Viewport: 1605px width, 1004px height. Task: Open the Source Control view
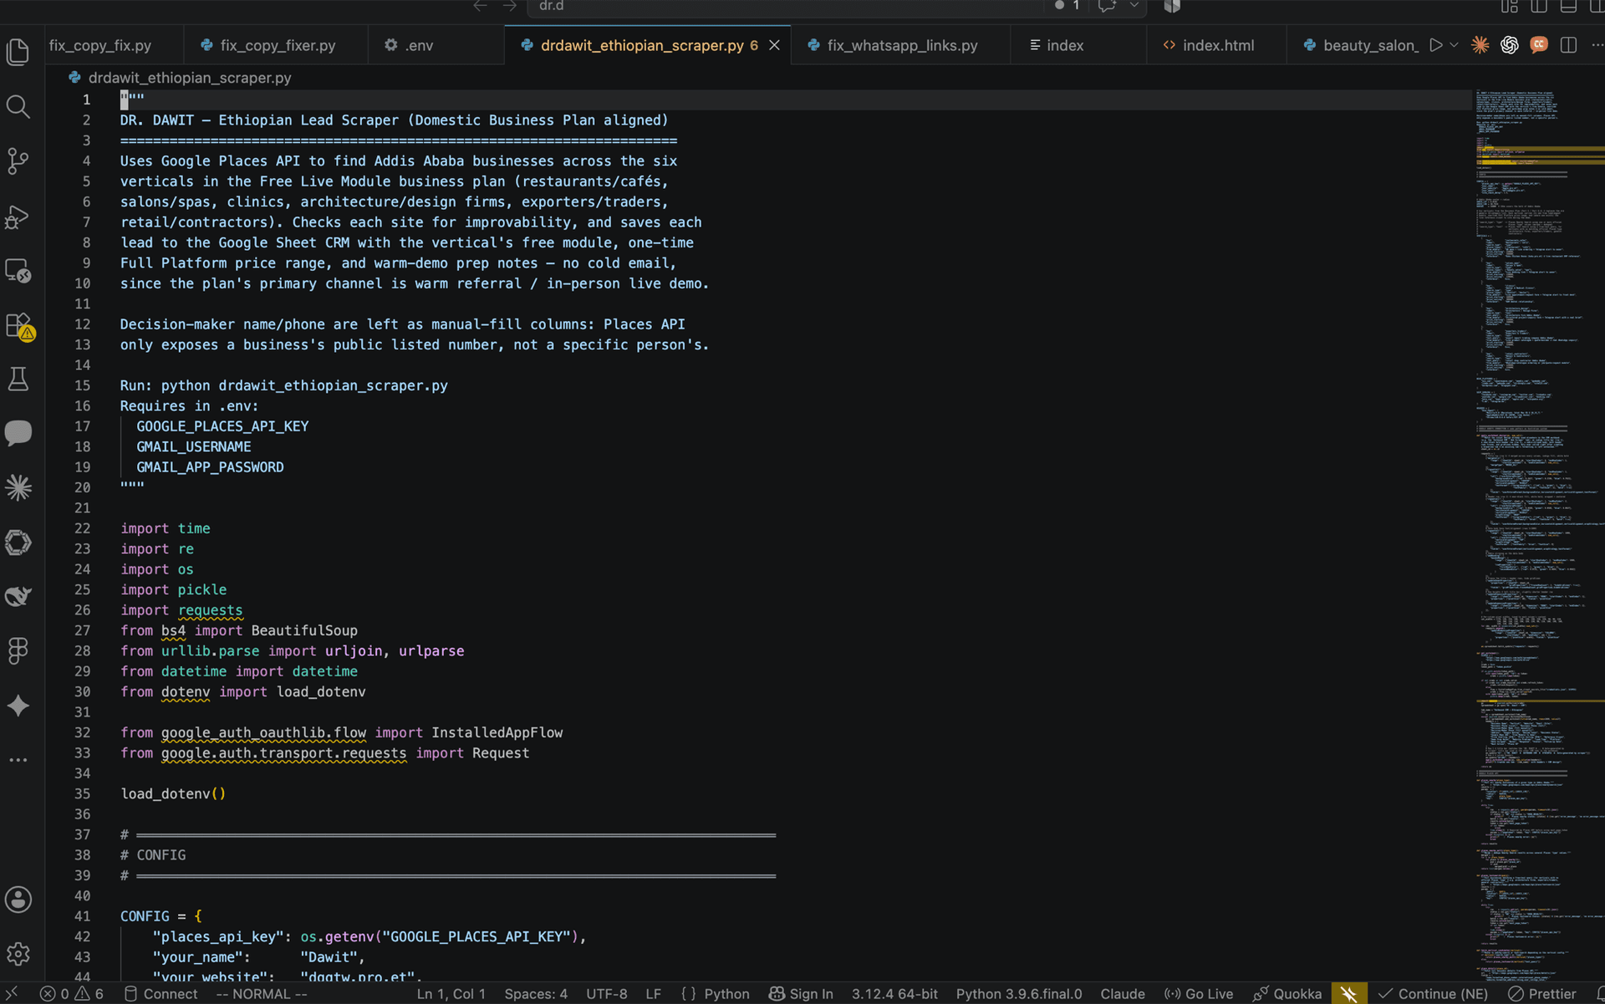tap(18, 161)
